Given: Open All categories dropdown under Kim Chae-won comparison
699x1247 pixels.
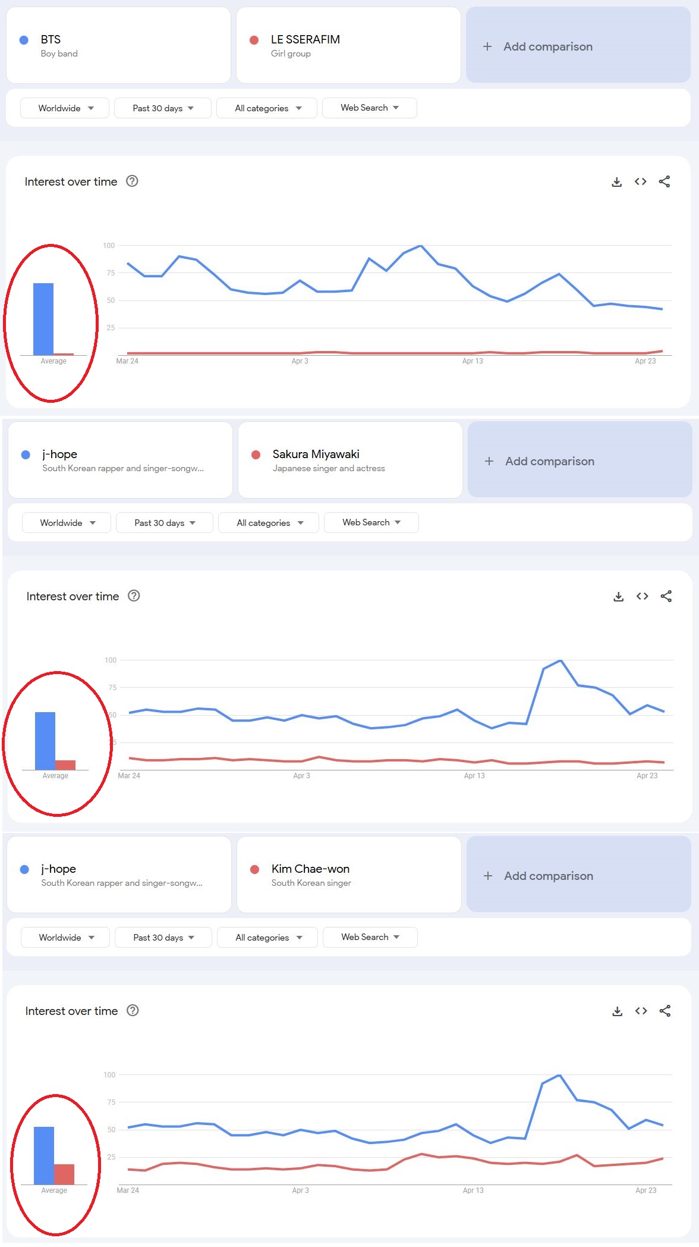Looking at the screenshot, I should [267, 938].
